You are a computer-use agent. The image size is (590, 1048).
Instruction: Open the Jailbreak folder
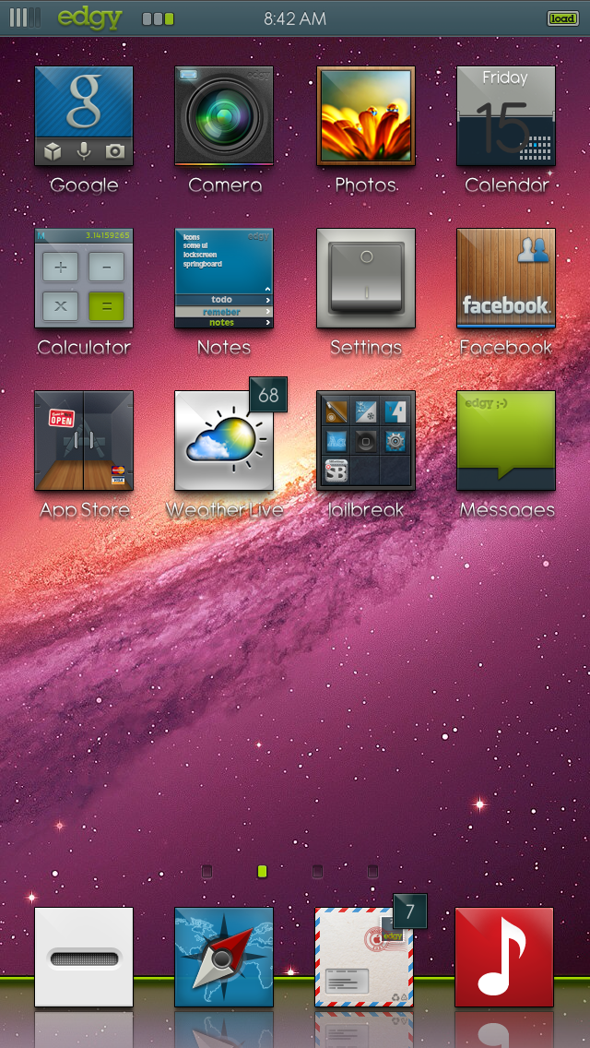(x=366, y=440)
